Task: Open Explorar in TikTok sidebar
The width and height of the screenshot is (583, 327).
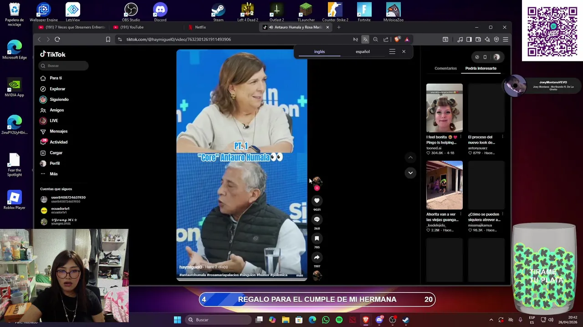Action: tap(57, 89)
